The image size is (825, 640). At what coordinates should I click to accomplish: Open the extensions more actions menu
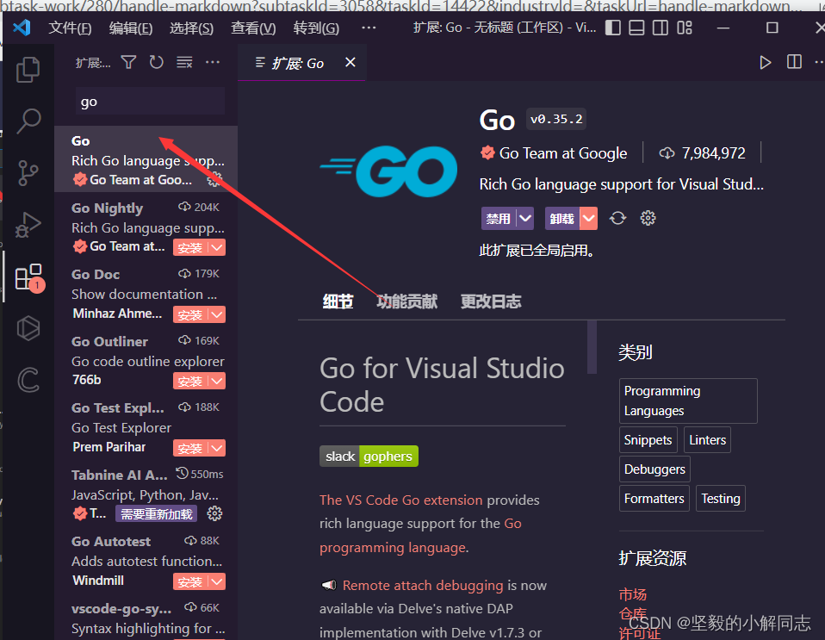point(213,62)
